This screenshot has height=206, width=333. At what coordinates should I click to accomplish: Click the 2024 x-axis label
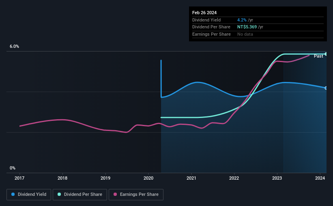tap(320, 178)
